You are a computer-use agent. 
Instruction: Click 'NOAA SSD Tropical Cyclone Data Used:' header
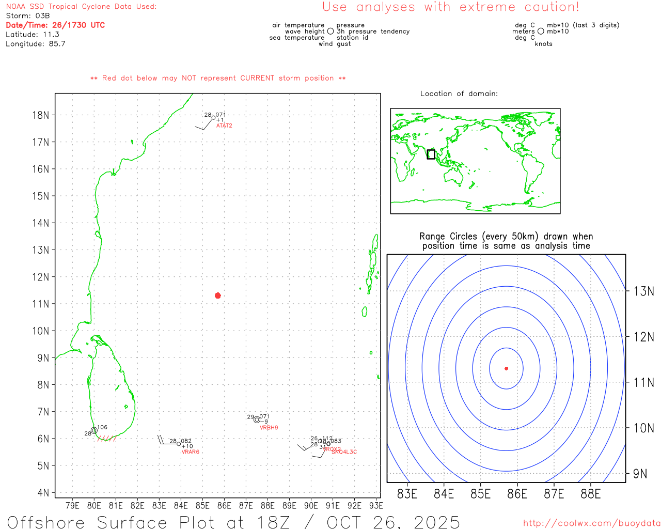(x=81, y=7)
